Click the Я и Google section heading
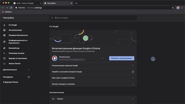 point(54,27)
